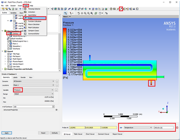Viewport: 180px width, 140px height.
Task: Click the Defaults button
Action: click(55, 133)
